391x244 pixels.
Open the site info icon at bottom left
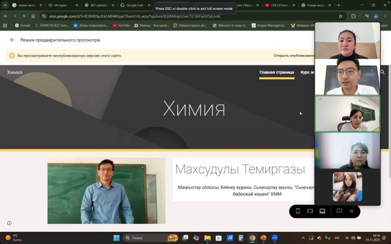9,223
